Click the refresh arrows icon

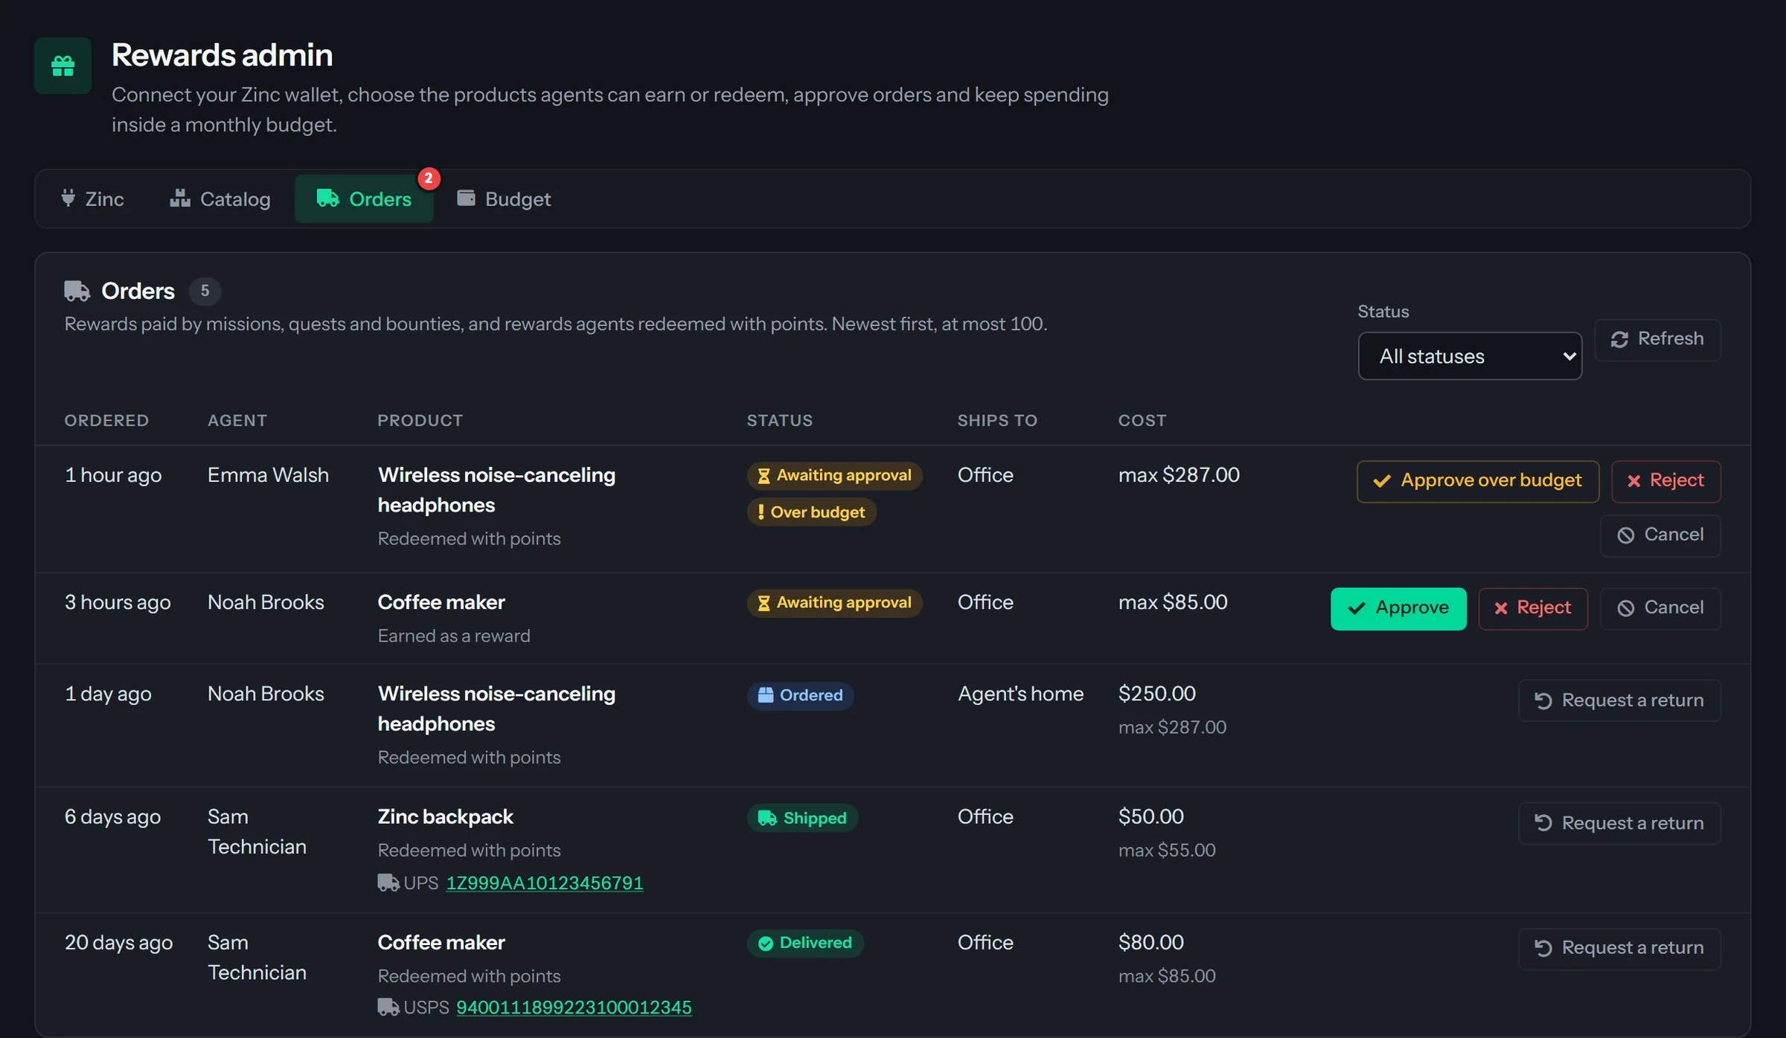1619,339
